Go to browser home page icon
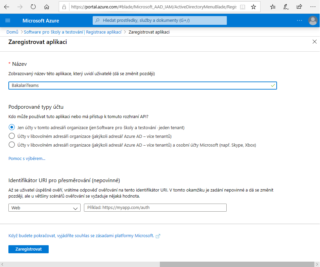 coord(47,7)
